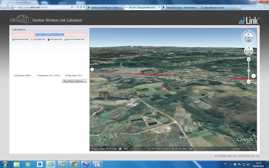Image resolution: width=269 pixels, height=168 pixels.
Task: Click purple First Fresnel Zone legend swatch
Action: tap(48, 40)
